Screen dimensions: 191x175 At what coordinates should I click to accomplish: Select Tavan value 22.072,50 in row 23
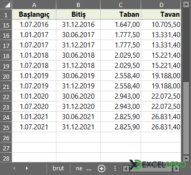[x=161, y=107]
